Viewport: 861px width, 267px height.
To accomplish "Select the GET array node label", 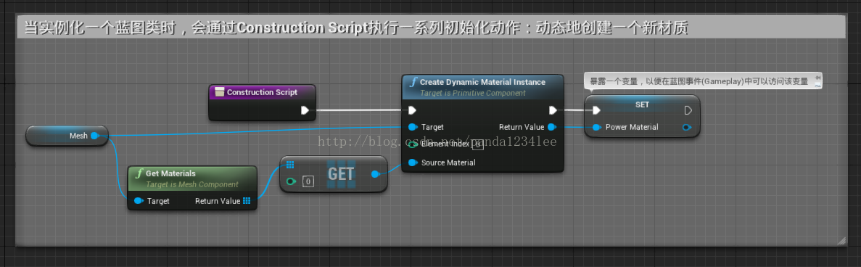I will pos(340,173).
